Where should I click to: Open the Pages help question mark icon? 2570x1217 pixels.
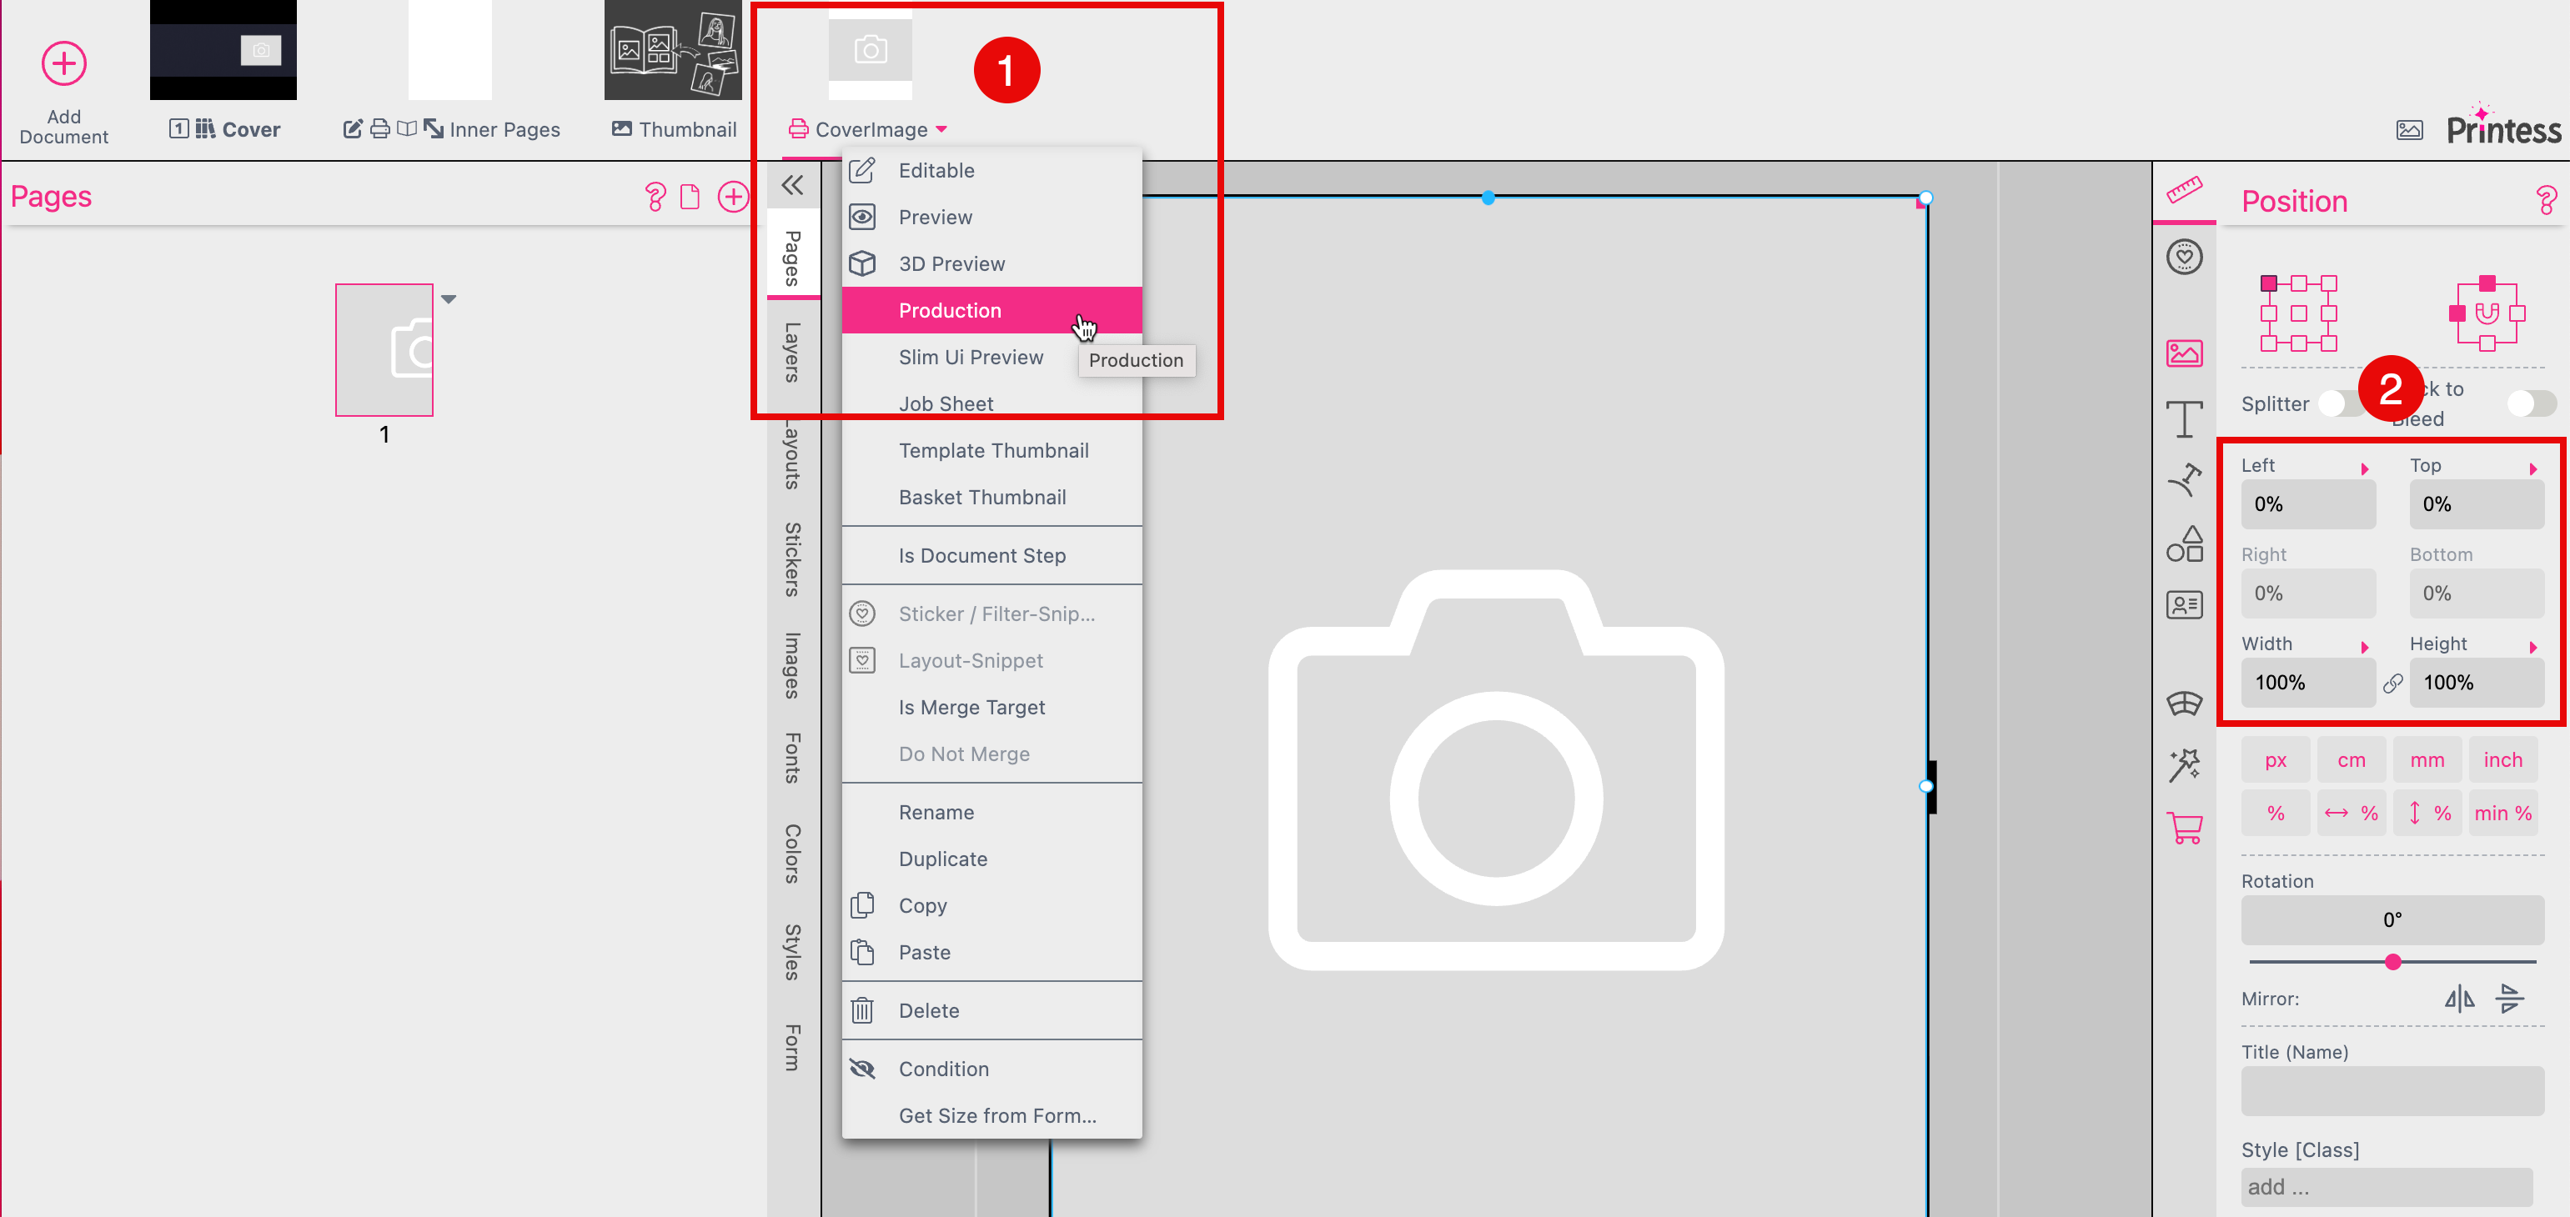(x=655, y=197)
